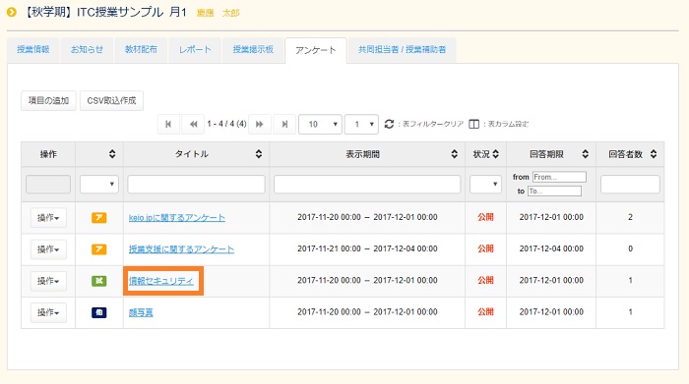
Task: Sort table by タイトル column
Action: pyautogui.click(x=258, y=154)
